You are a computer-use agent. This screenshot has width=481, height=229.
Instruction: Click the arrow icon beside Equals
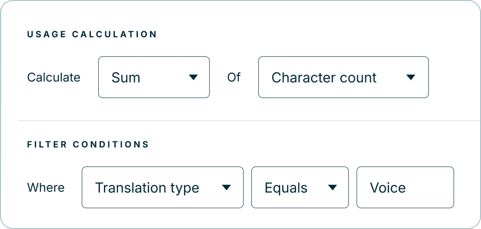[x=332, y=187]
